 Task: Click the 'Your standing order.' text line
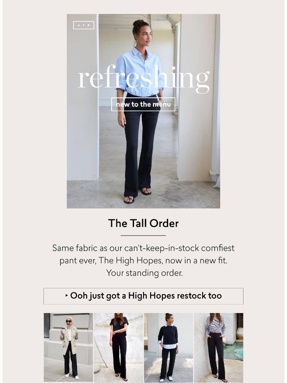coord(144,273)
